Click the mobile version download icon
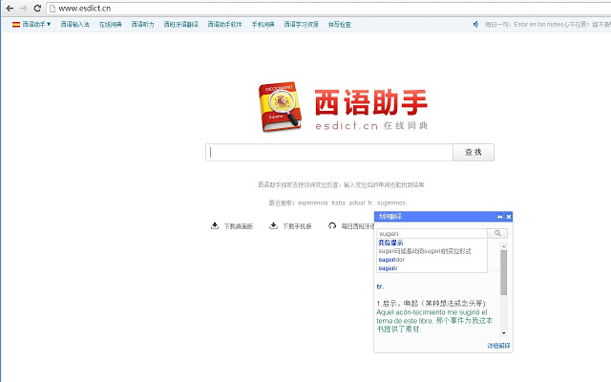611x382 pixels. tap(274, 225)
